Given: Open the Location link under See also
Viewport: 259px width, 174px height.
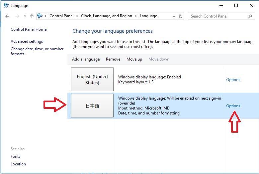Looking at the screenshot, I should (18, 164).
